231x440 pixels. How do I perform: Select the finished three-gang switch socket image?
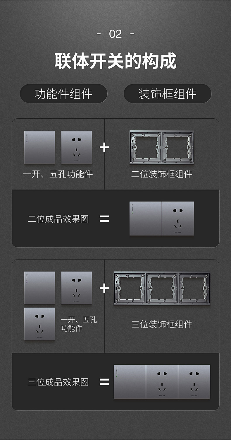pos(162,382)
